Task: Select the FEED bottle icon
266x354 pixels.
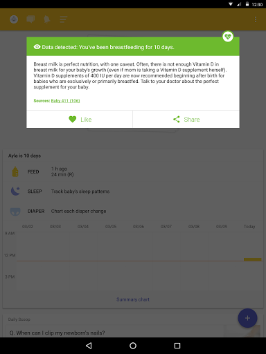Action: (15, 171)
